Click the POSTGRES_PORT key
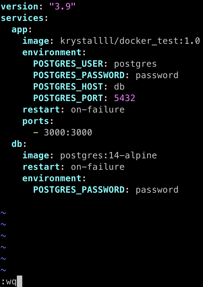Screen dimensions: 203x287 (x=68, y=98)
